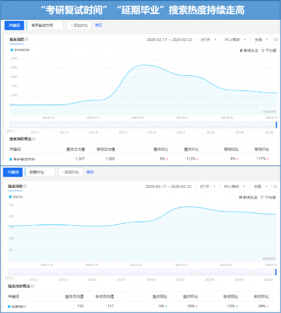Screen dimensions: 281x313
Task: Click timeline range handle in 延期毕业 chart
Action: pyautogui.click(x=276, y=272)
